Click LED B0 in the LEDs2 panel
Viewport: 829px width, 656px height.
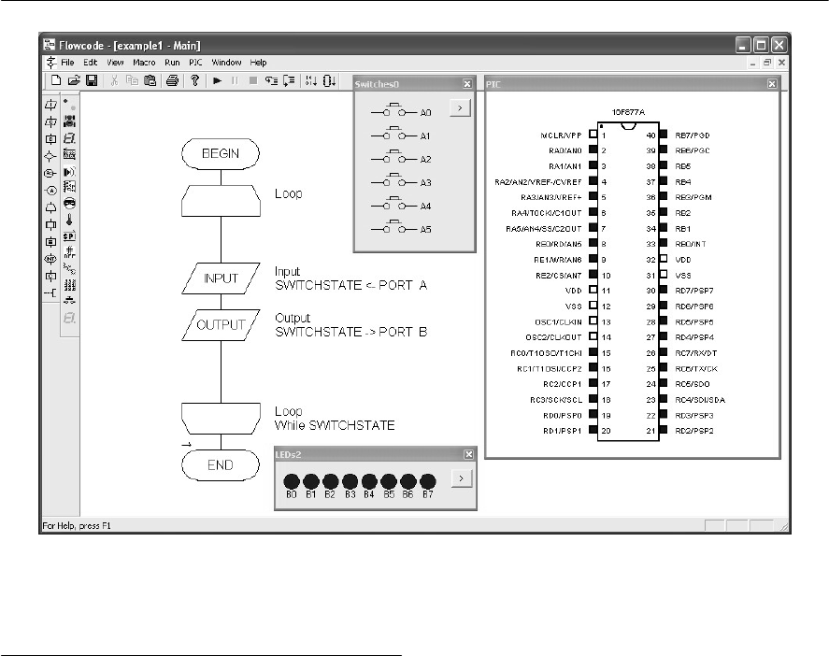(x=292, y=481)
